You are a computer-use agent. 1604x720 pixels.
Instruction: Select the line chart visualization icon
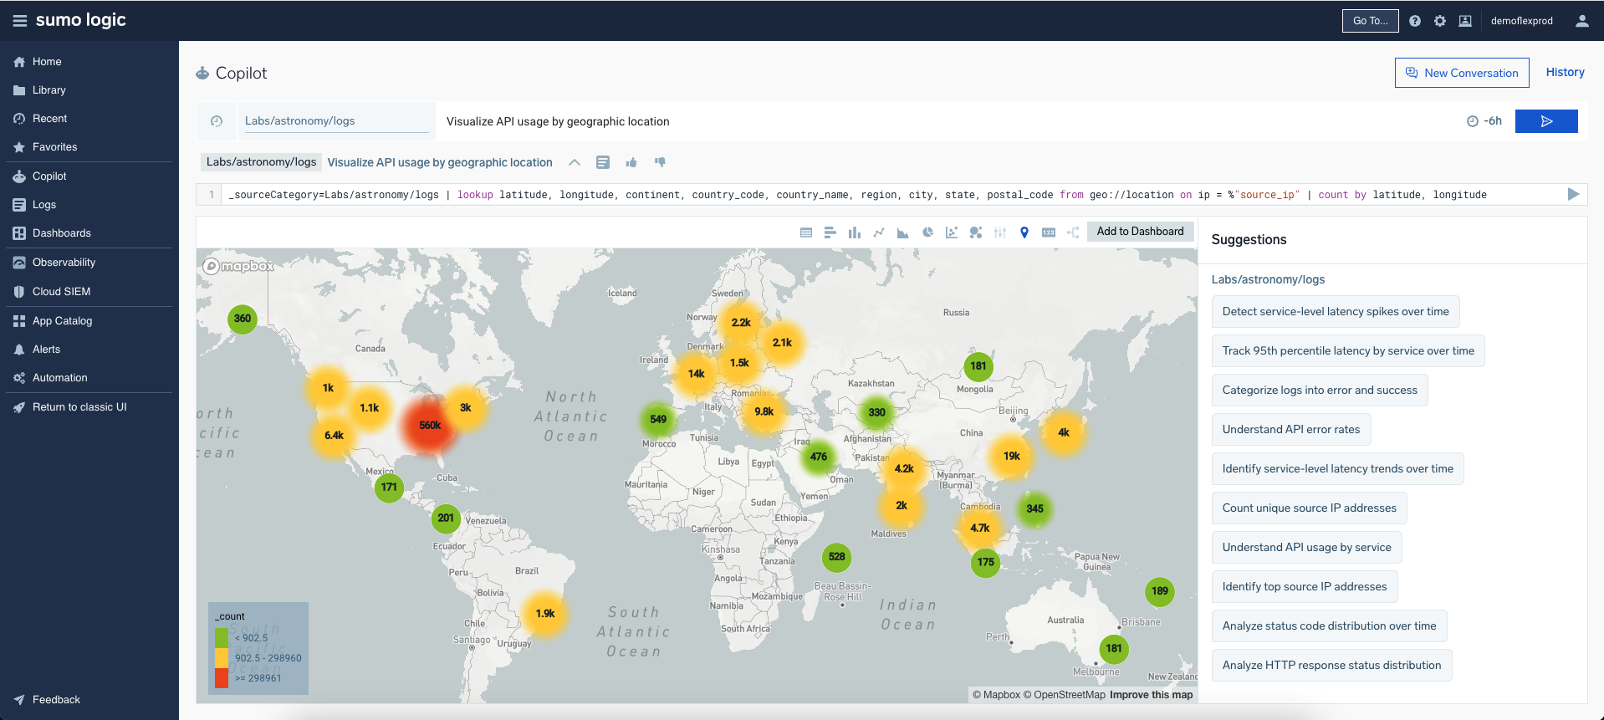tap(879, 232)
